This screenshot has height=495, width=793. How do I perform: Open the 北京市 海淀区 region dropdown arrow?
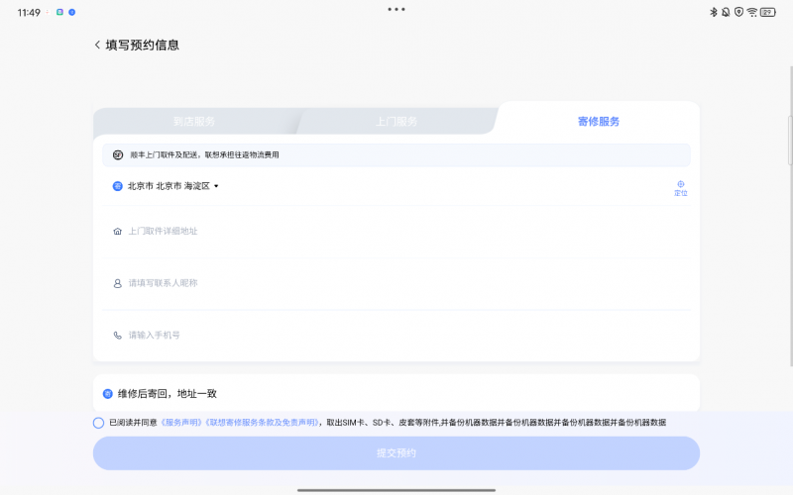[216, 186]
